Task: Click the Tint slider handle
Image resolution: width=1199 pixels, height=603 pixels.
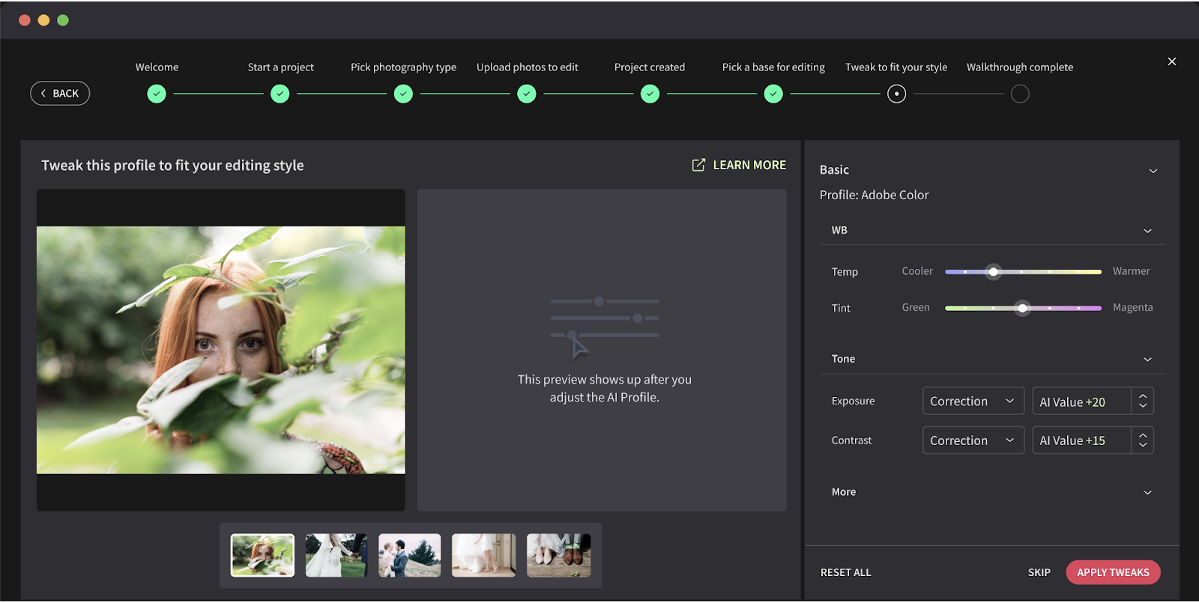Action: coord(1022,308)
